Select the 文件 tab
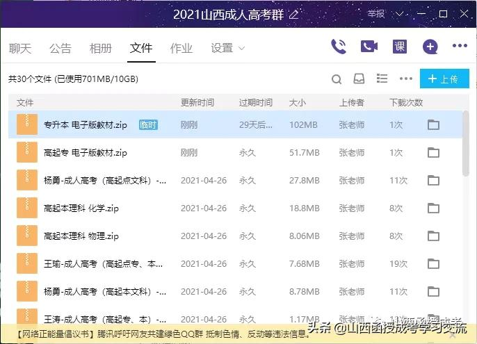Screen dimensions: 477x344 click(141, 48)
